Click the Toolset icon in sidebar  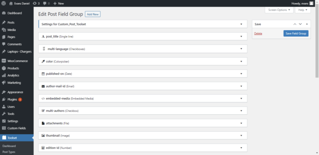(4, 138)
